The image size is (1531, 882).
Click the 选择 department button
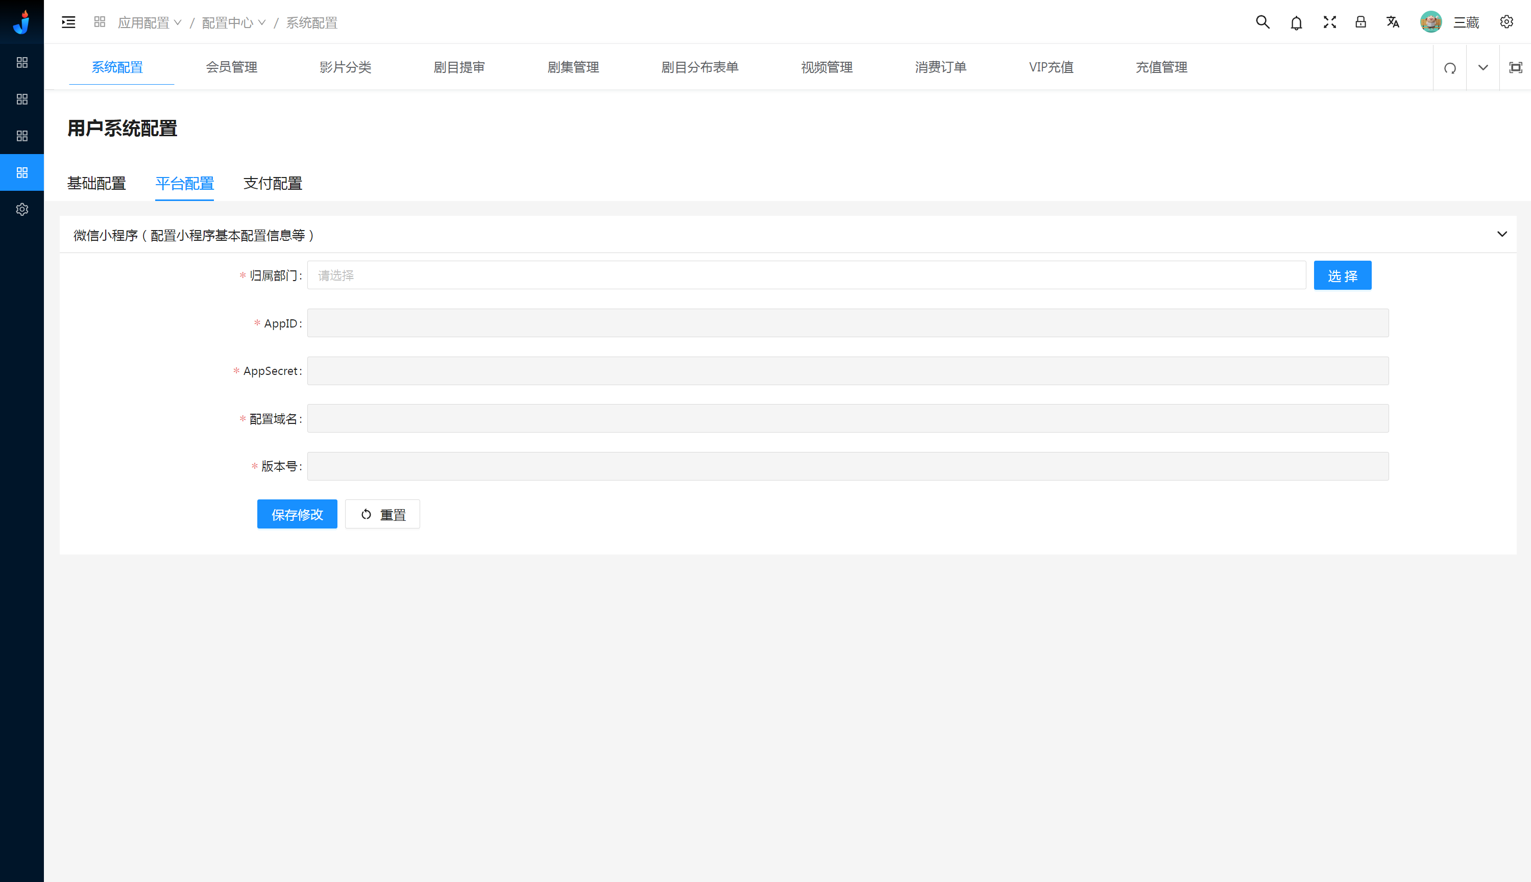coord(1343,275)
